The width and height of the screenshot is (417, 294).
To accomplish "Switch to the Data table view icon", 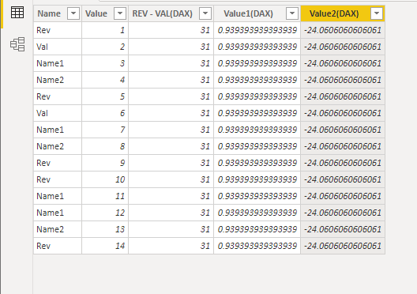I will (x=17, y=13).
